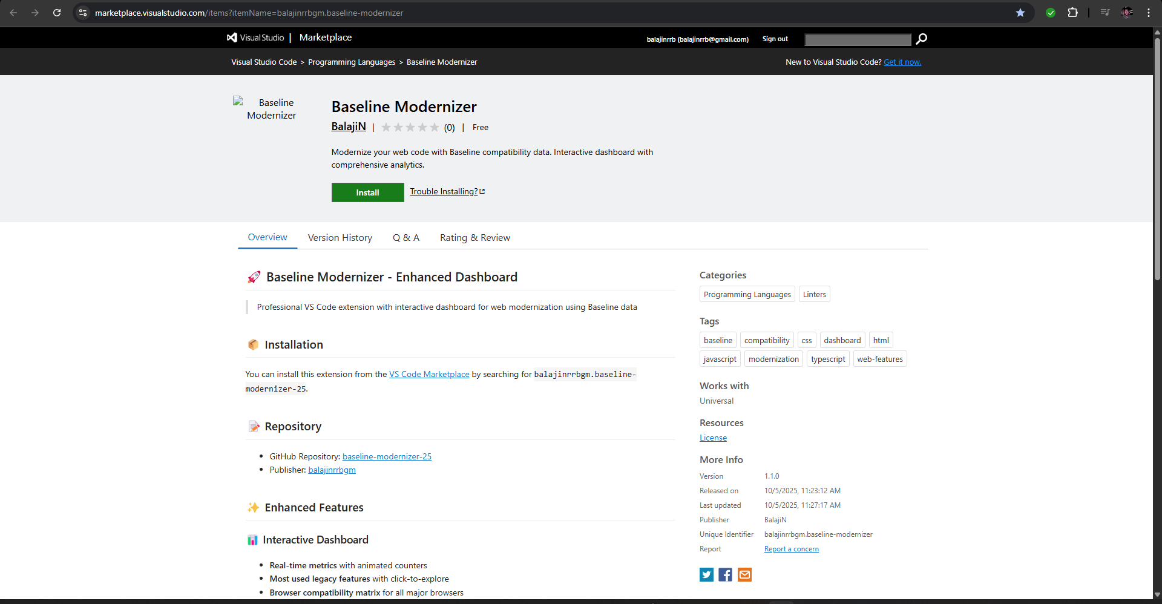
Task: Click the page scrollbar up arrow
Action: 1157,32
